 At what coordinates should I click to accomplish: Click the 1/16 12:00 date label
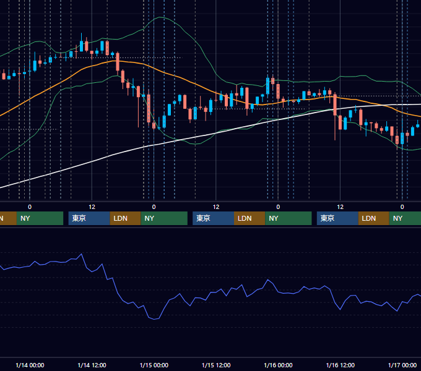[x=340, y=365]
